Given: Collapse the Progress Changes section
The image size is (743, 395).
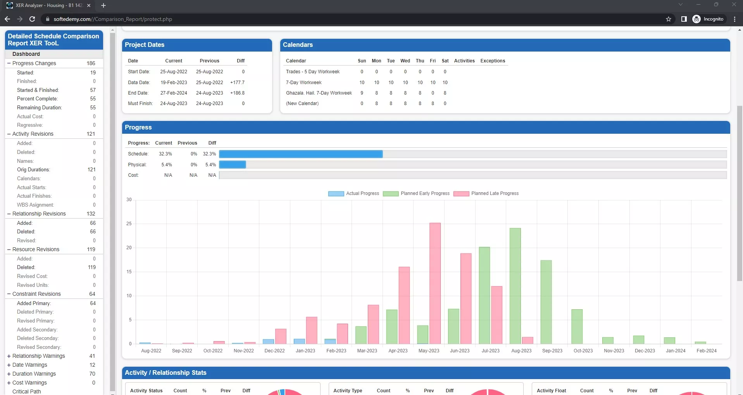Looking at the screenshot, I should [9, 63].
